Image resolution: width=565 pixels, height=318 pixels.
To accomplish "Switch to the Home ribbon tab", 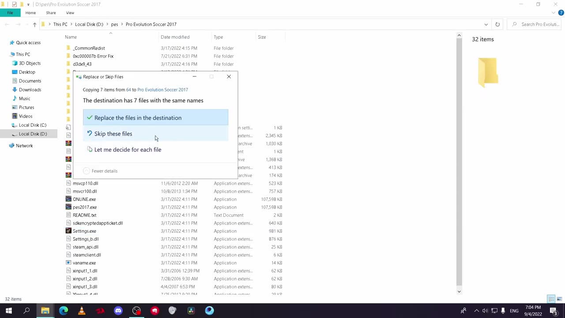I will click(x=30, y=13).
